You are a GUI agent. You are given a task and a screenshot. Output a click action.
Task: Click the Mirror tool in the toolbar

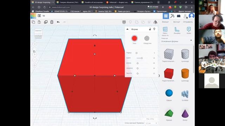pyautogui.click(x=155, y=22)
